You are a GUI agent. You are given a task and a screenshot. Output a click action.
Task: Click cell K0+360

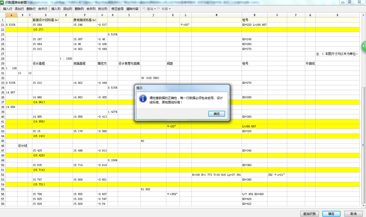coord(255,165)
